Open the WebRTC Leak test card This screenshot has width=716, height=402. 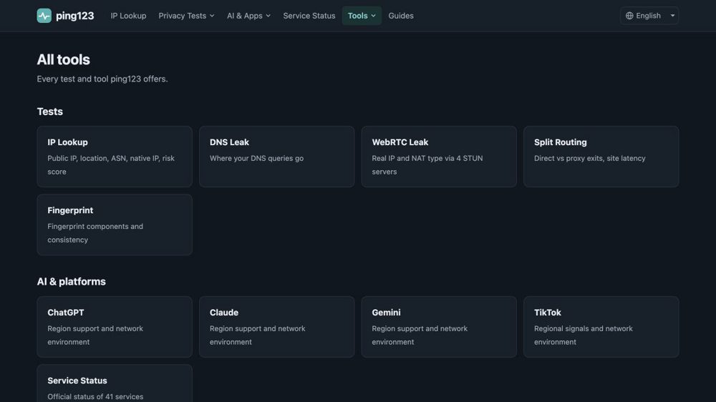(439, 157)
